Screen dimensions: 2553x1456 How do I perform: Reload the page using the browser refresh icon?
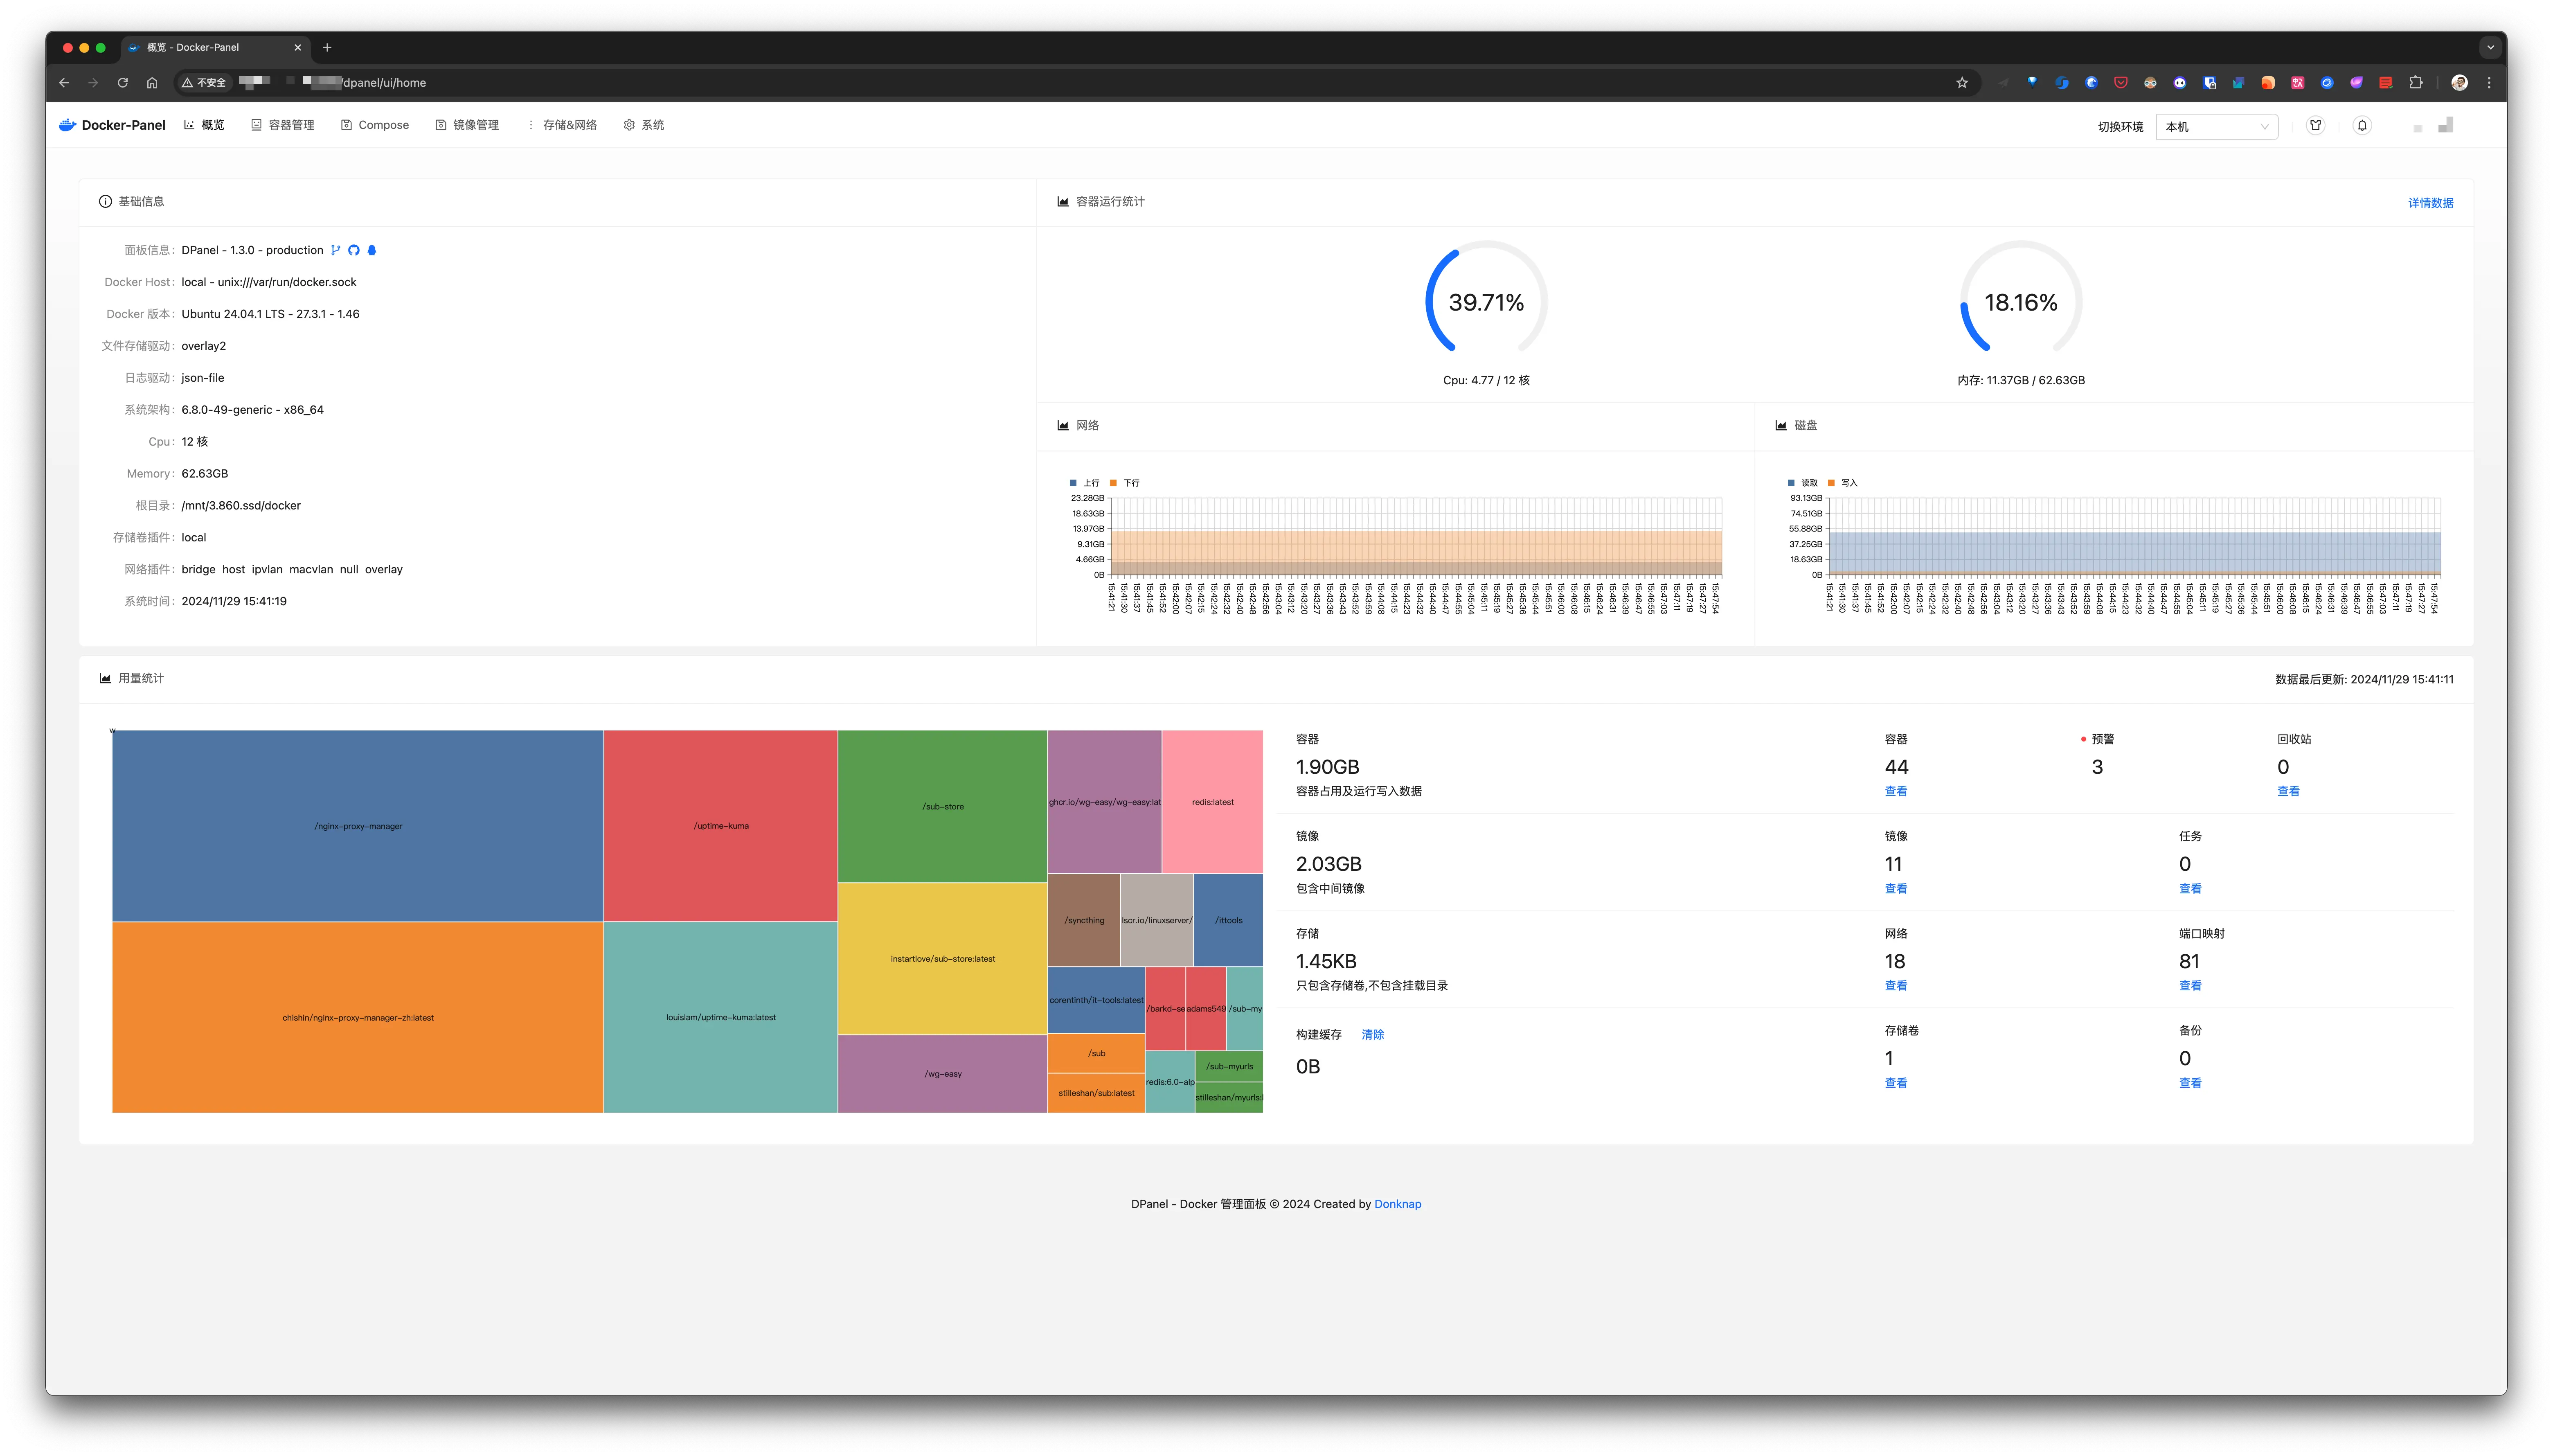pos(123,83)
